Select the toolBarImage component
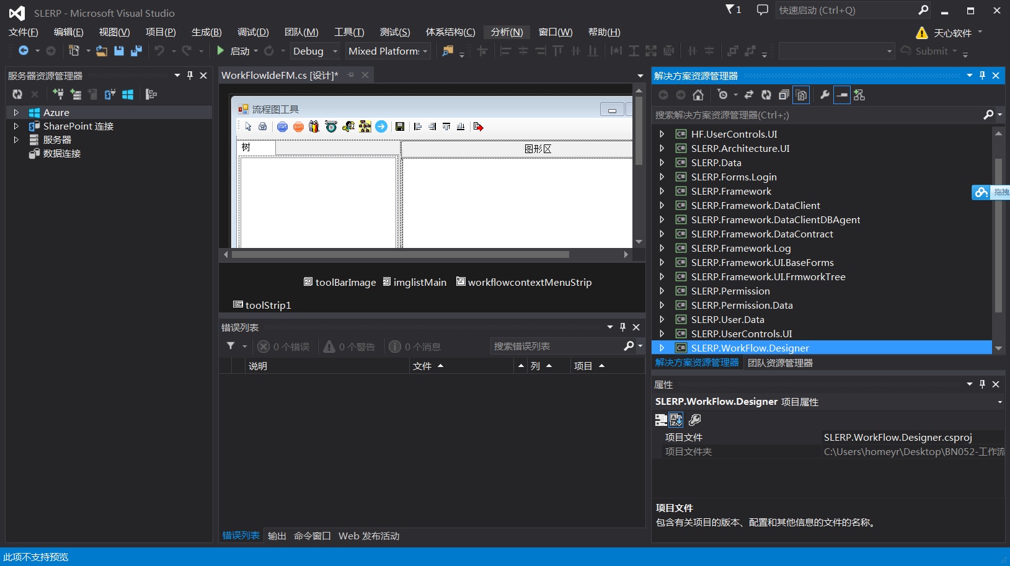This screenshot has width=1010, height=566. 340,282
